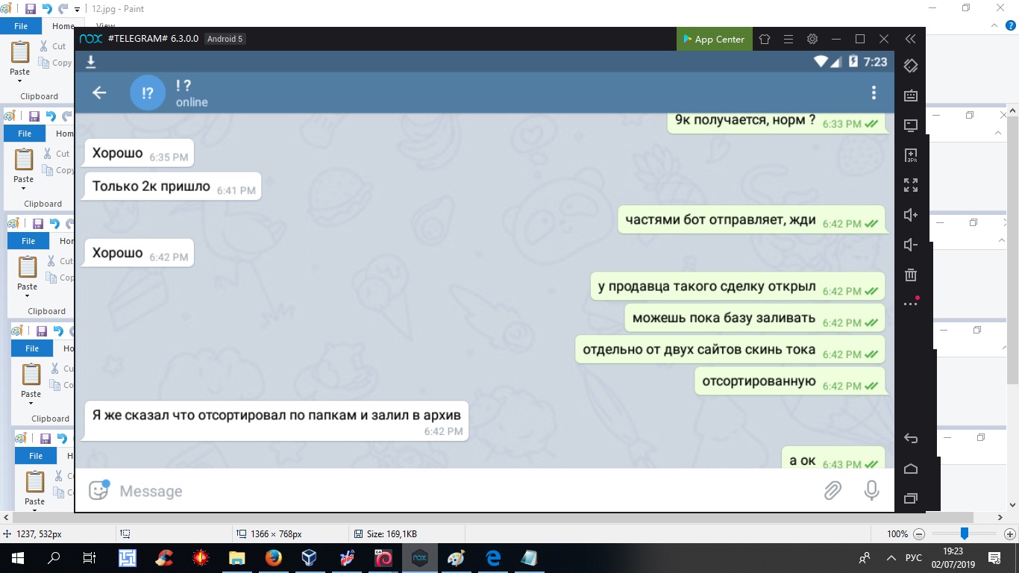Click the '!?' chat contact avatar
Image resolution: width=1019 pixels, height=573 pixels.
tap(148, 93)
